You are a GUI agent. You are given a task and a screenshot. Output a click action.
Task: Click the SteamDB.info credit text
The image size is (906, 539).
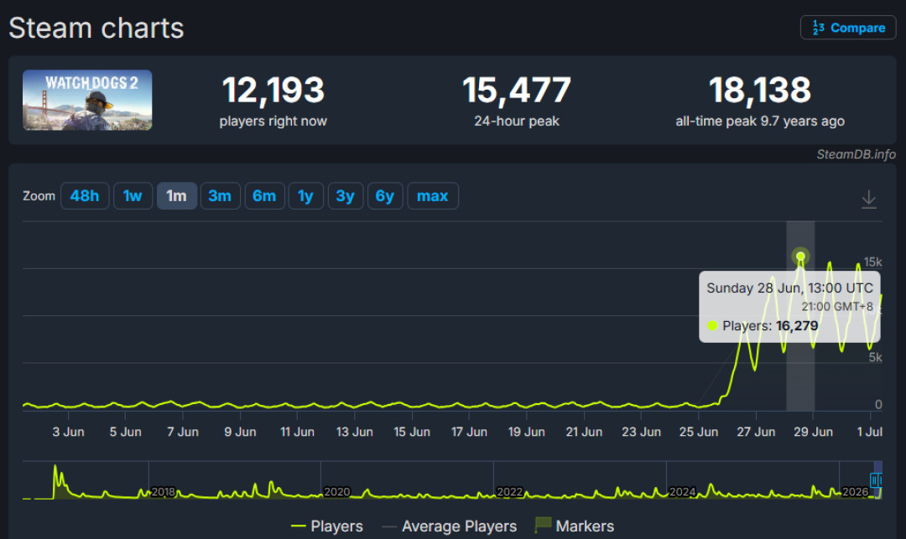click(856, 154)
